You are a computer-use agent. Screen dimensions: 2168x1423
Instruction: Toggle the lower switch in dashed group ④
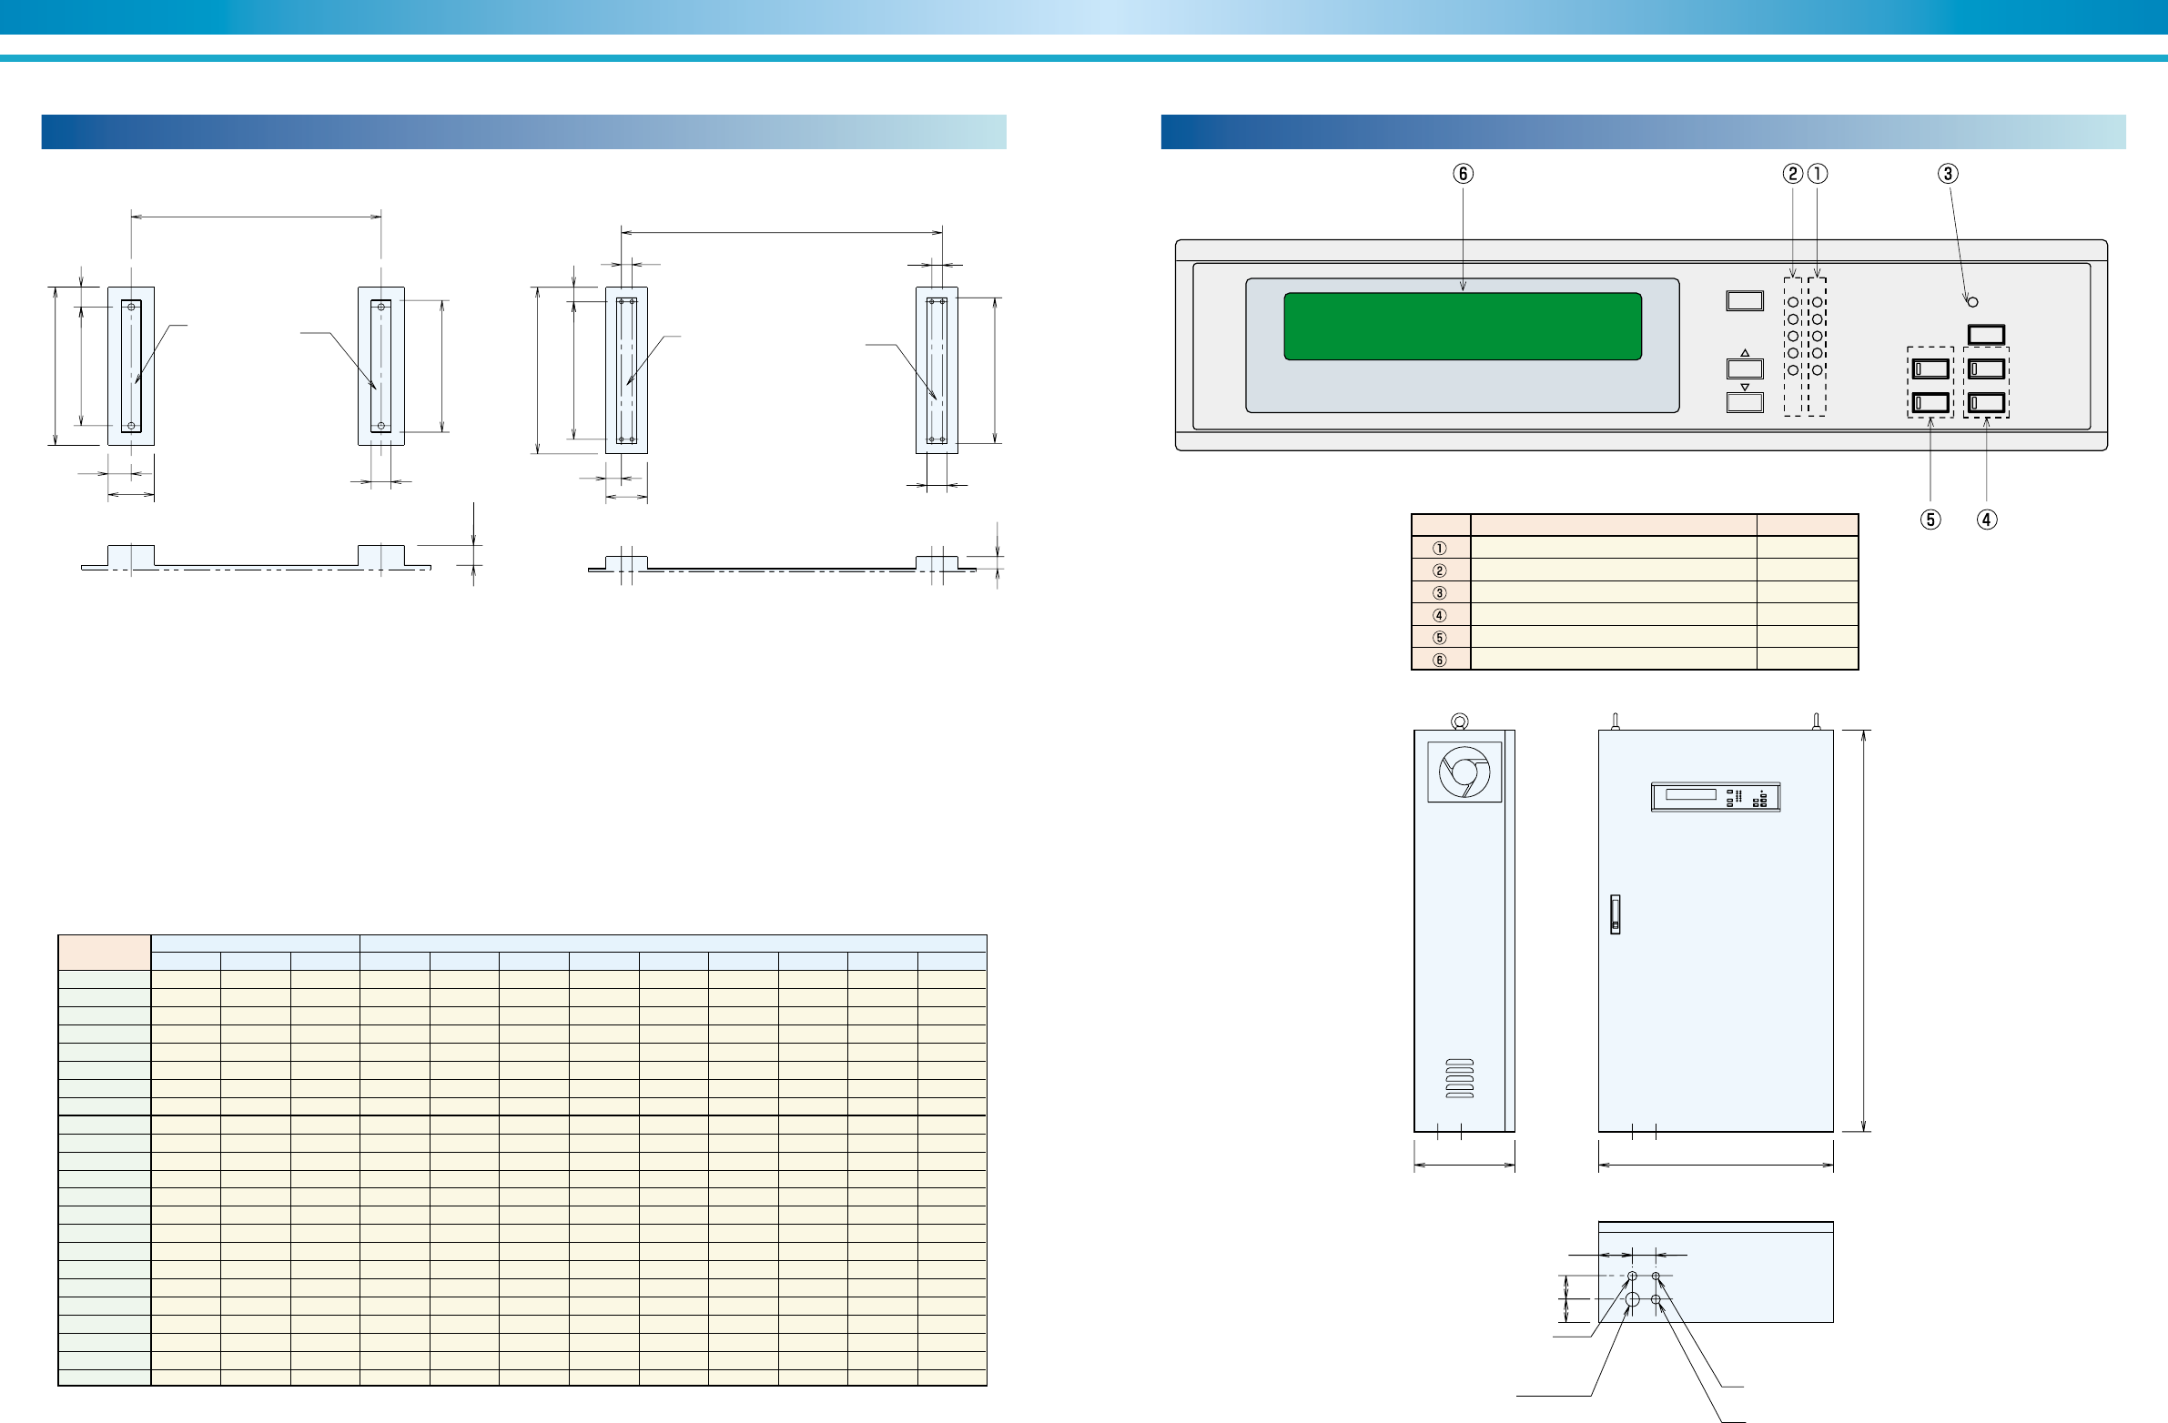click(1986, 402)
